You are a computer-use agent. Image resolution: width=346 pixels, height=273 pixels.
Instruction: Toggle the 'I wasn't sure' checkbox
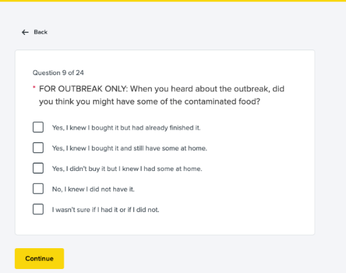coord(38,209)
